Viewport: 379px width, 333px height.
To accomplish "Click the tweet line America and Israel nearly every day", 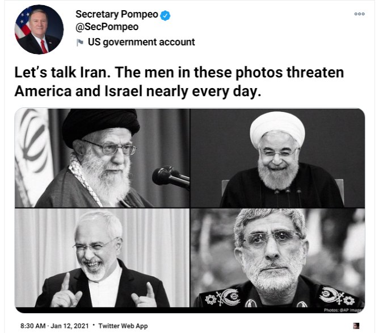I will pos(138,91).
